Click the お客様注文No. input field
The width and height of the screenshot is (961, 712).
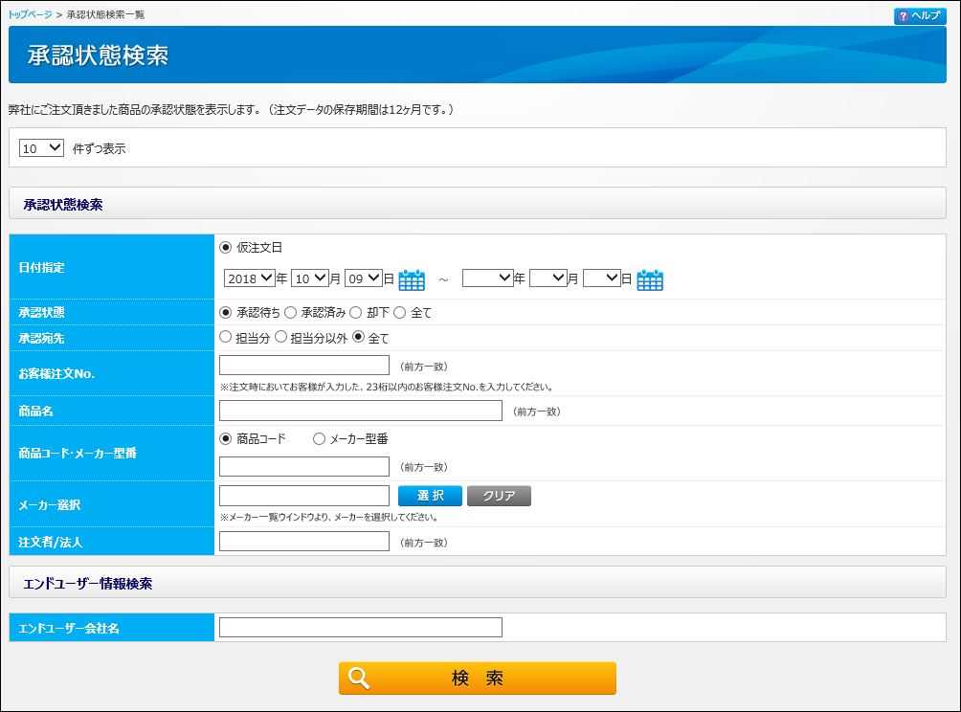pyautogui.click(x=304, y=366)
